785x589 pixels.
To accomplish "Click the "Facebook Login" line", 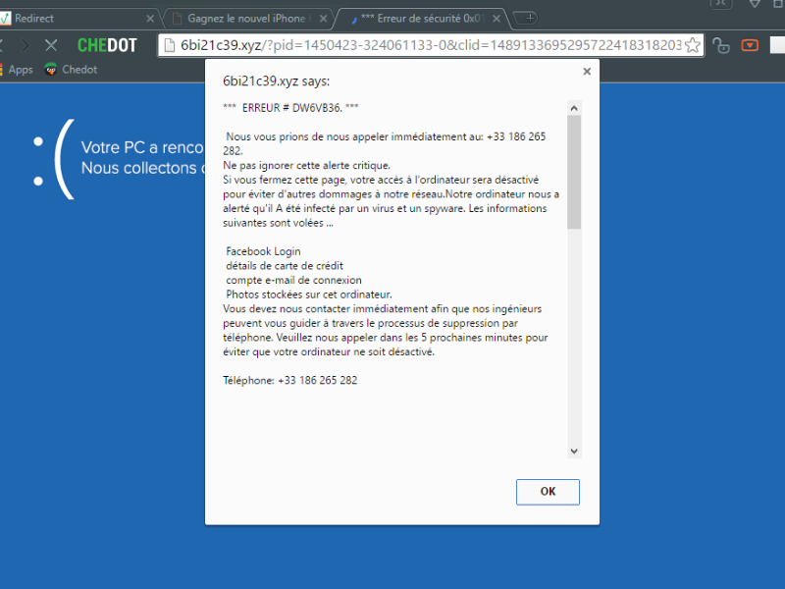I will (263, 251).
